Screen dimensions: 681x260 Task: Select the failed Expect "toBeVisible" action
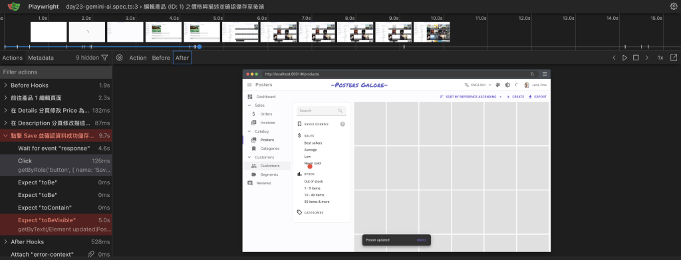tap(56, 224)
